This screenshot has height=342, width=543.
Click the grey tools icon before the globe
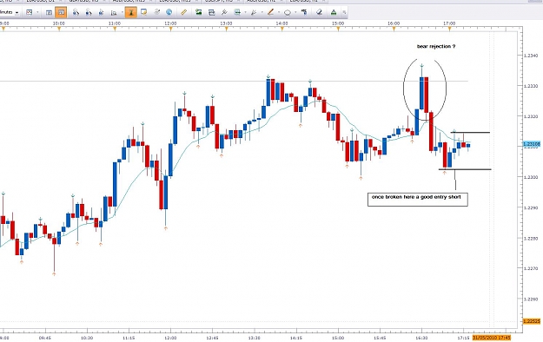point(157,12)
